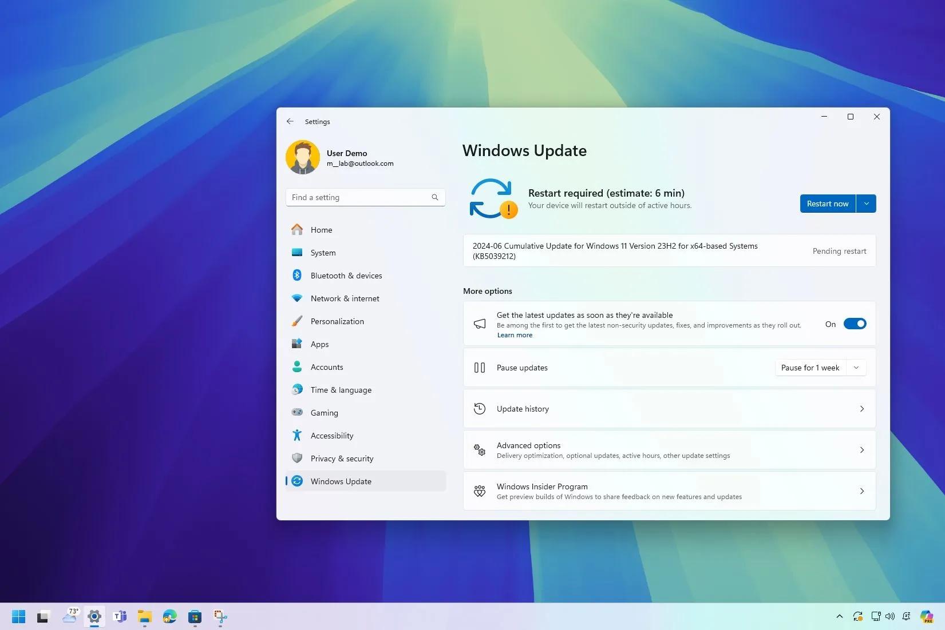This screenshot has width=945, height=630.
Task: Open Microsoft Store from taskbar
Action: (195, 616)
